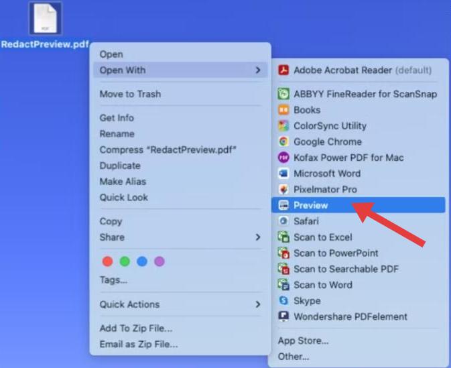
Task: Select Get Info
Action: coord(180,118)
